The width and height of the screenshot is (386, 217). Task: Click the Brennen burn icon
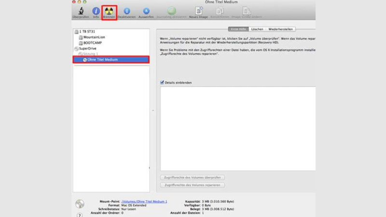(x=109, y=11)
